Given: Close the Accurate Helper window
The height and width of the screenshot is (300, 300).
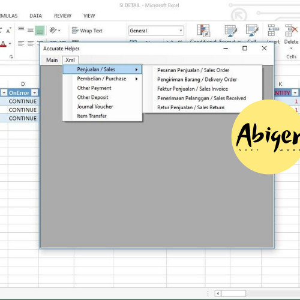Looking at the screenshot, I should pos(264,48).
